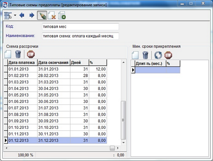The image size is (213, 161).
Task: Click the horizontal scrollbar thumb
Action: coord(112,148)
